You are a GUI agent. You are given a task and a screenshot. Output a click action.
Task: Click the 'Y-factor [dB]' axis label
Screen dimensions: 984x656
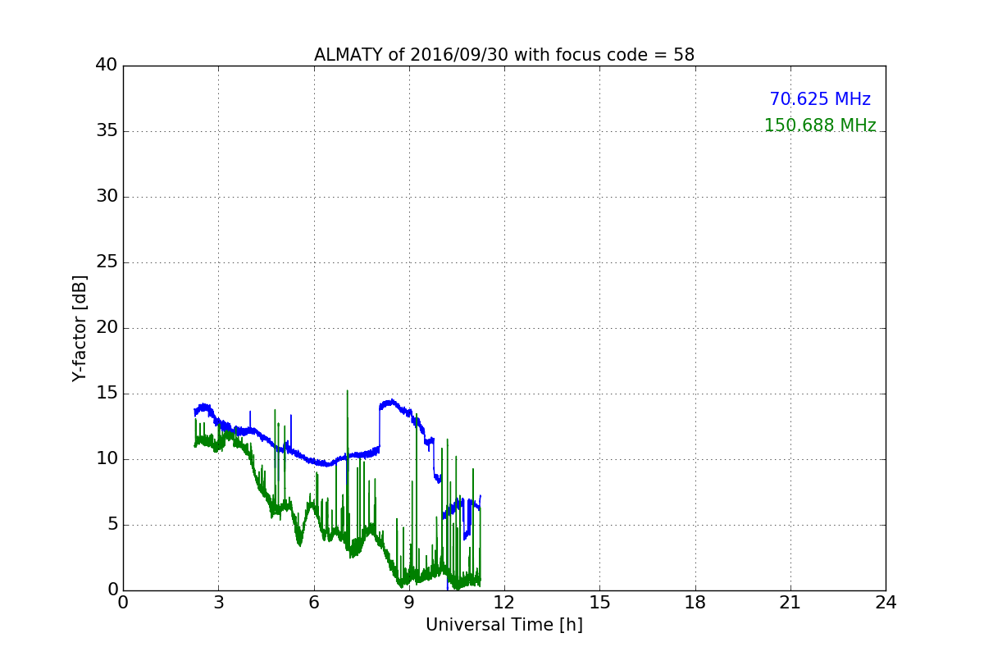pyautogui.click(x=80, y=328)
